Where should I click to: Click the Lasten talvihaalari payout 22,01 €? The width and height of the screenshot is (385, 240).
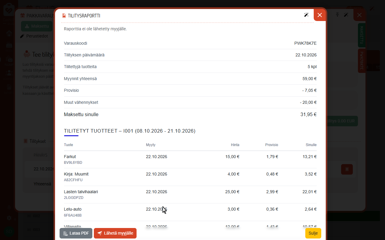tap(310, 192)
